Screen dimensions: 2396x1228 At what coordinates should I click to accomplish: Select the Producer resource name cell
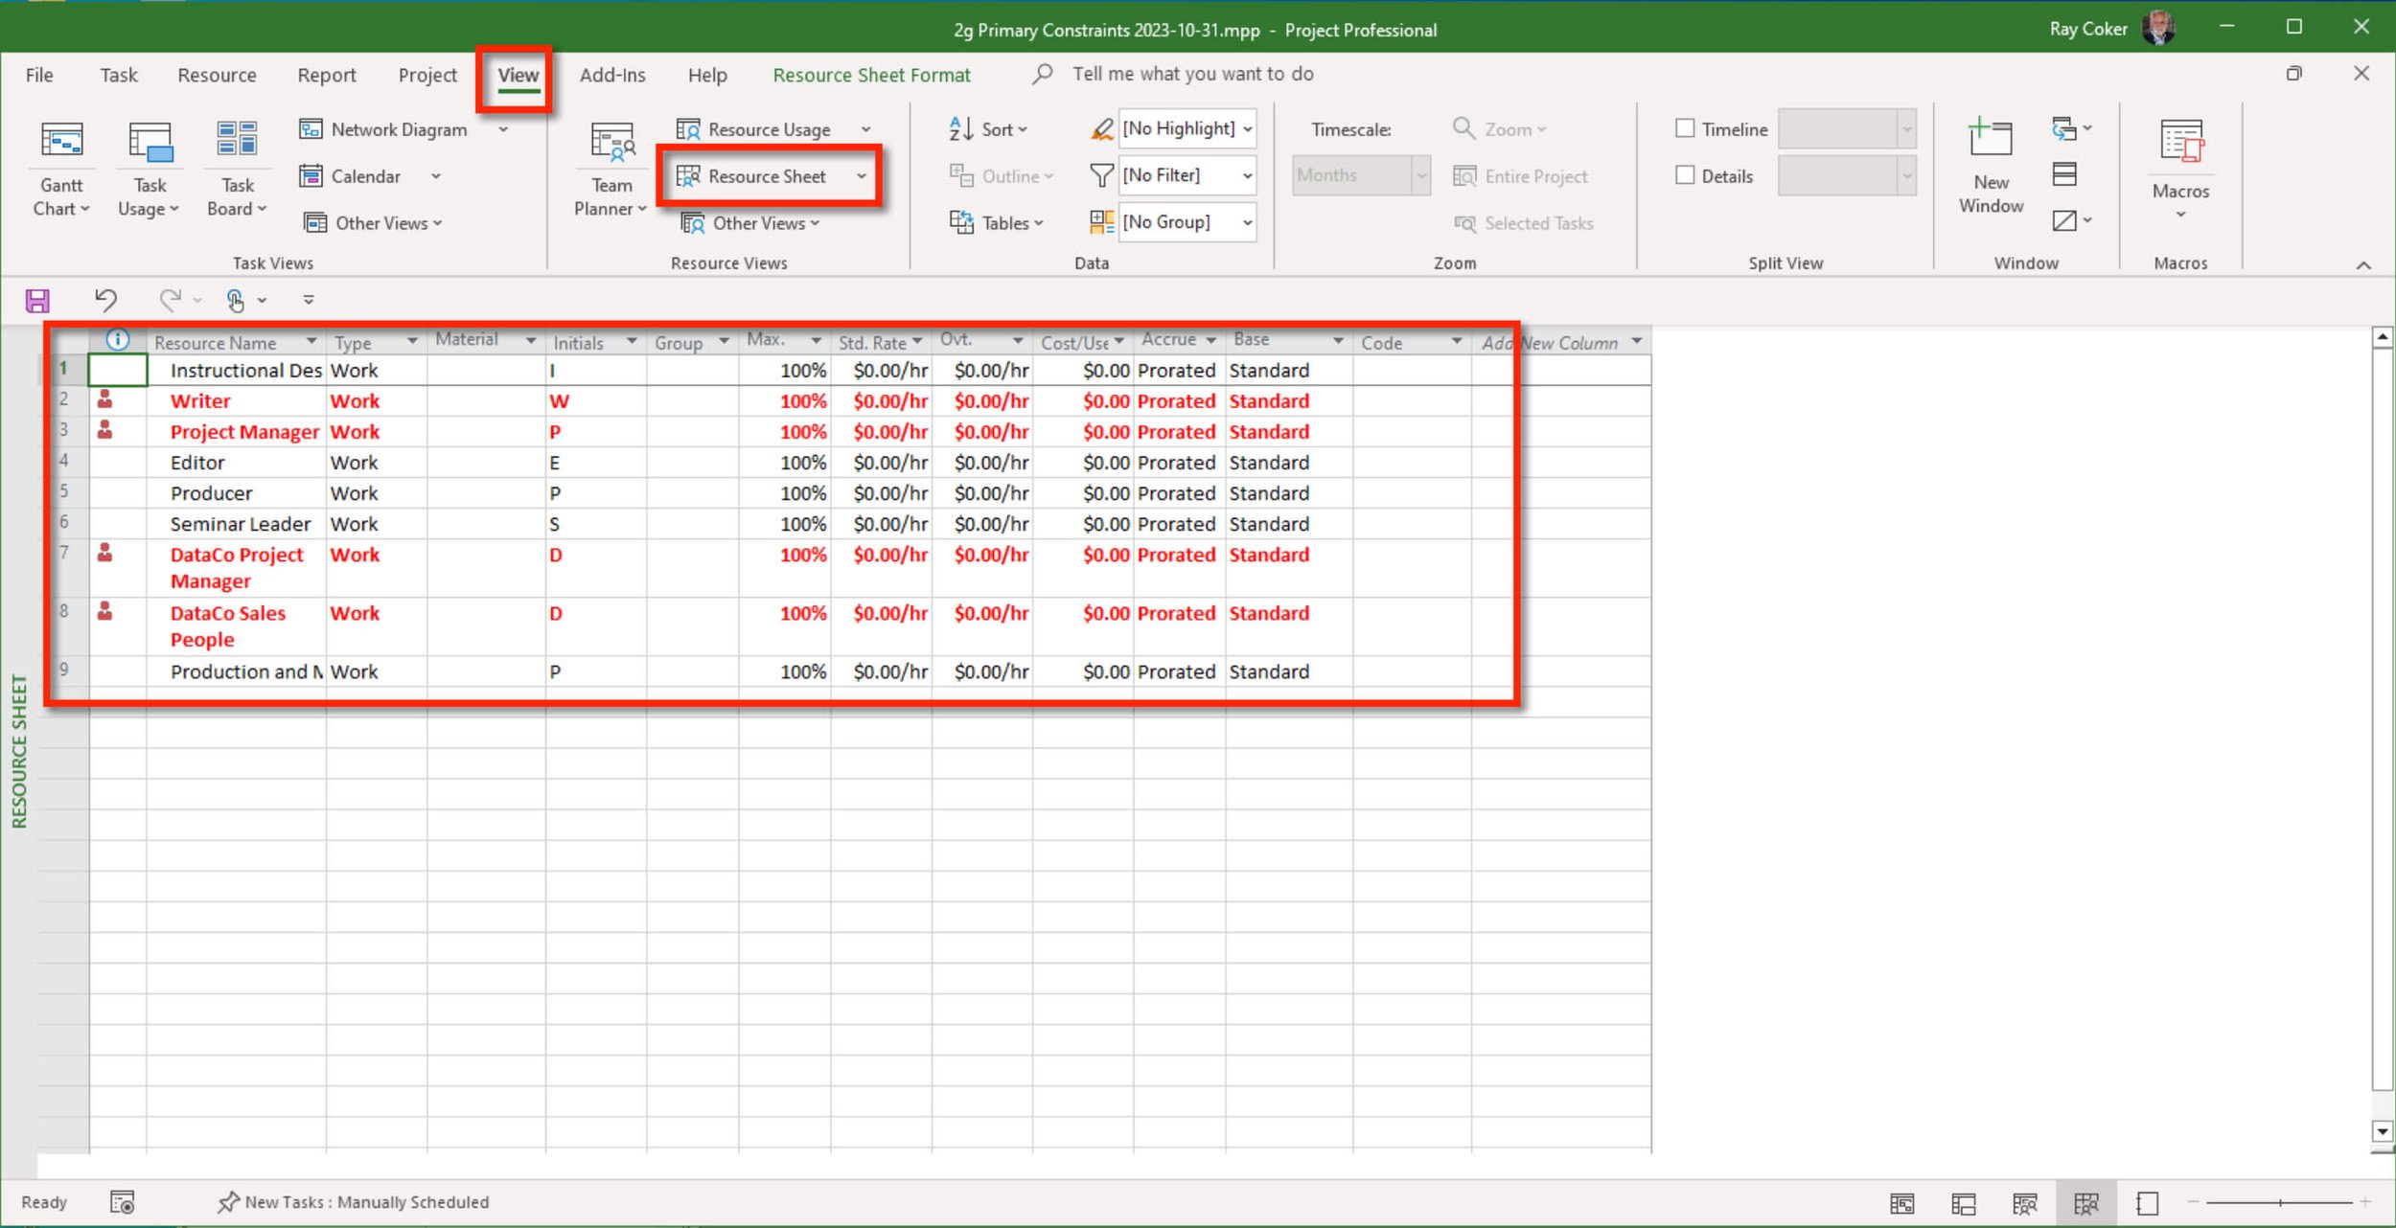[x=236, y=493]
